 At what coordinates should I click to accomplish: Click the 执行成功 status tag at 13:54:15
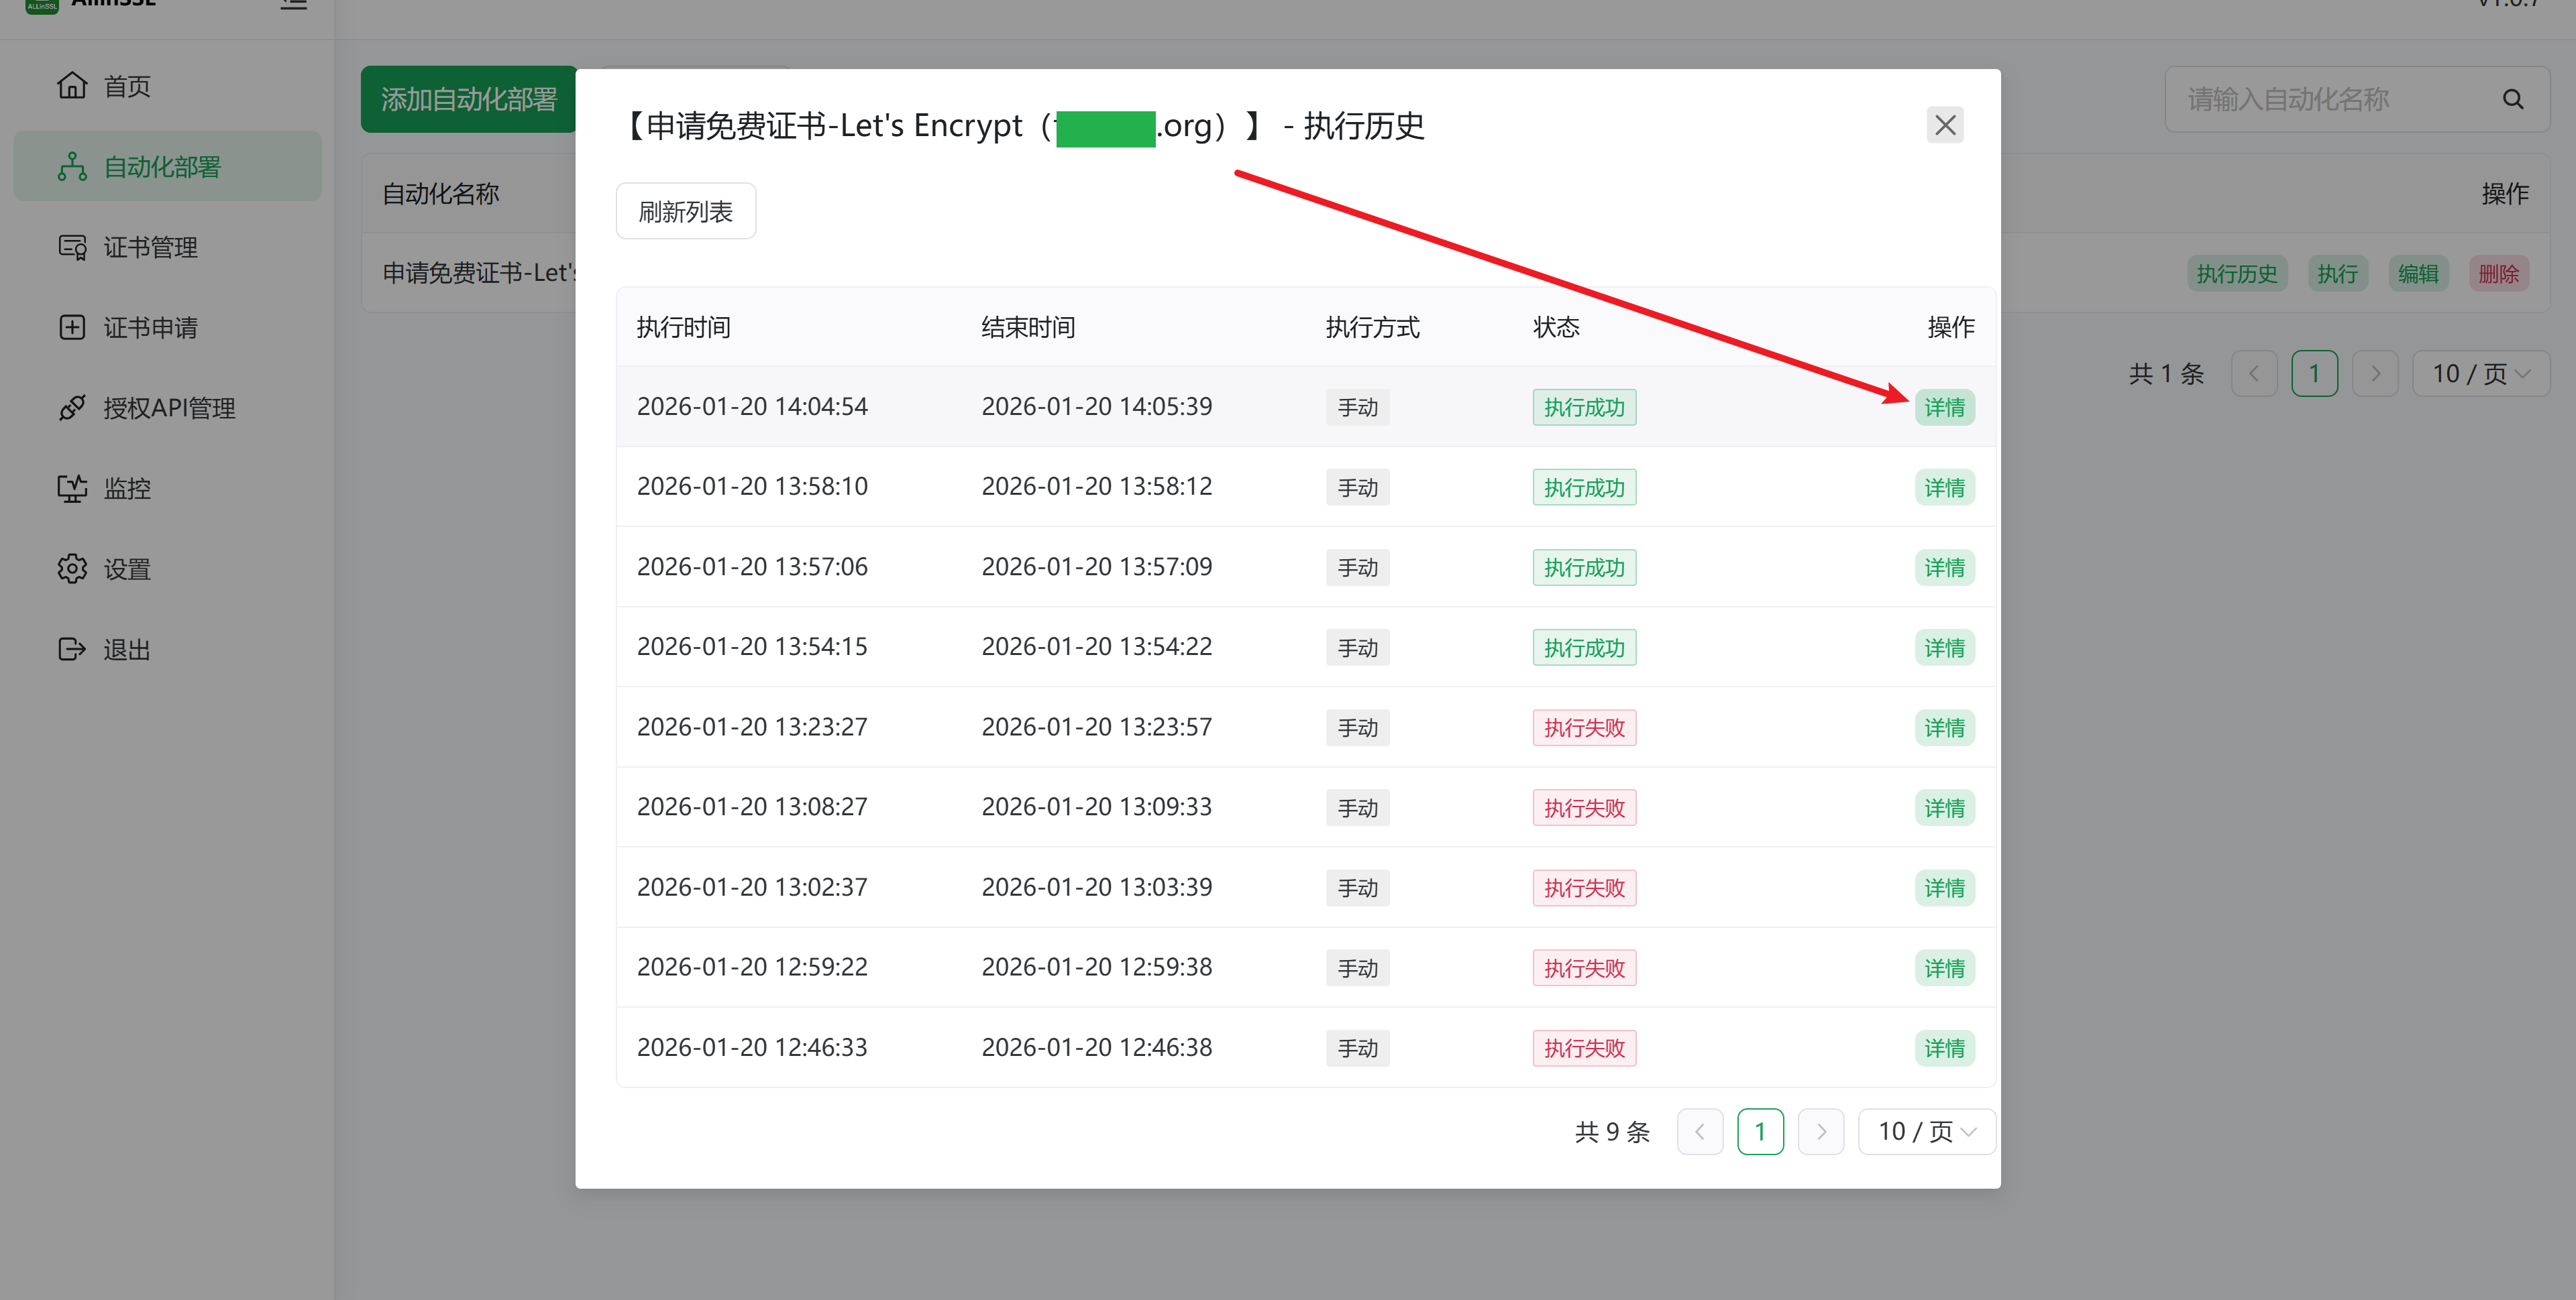point(1584,648)
